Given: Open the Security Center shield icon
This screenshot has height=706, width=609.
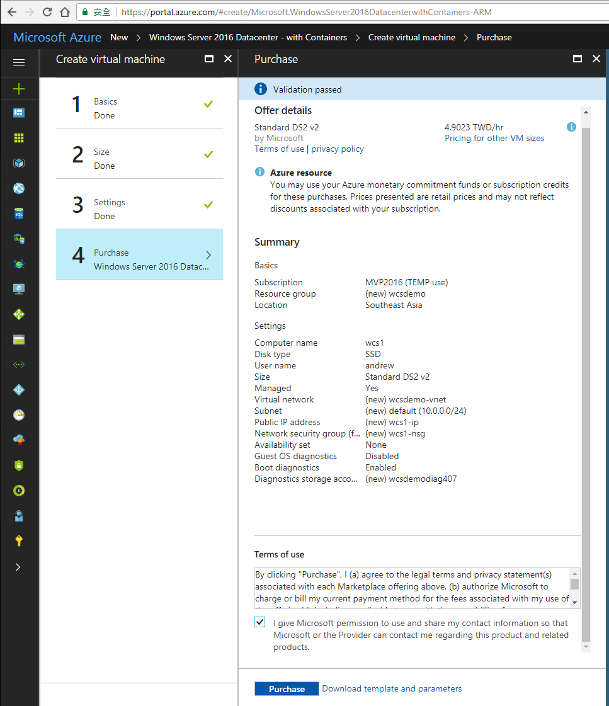Looking at the screenshot, I should click(x=19, y=465).
